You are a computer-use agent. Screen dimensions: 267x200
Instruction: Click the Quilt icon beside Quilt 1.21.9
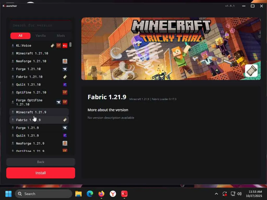tap(65, 135)
